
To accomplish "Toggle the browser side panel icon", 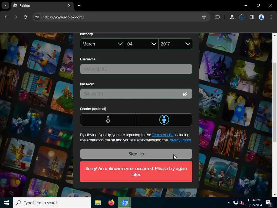I will 251,17.
